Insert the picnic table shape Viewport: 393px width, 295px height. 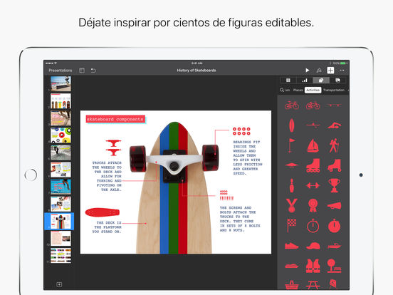pyautogui.click(x=313, y=285)
